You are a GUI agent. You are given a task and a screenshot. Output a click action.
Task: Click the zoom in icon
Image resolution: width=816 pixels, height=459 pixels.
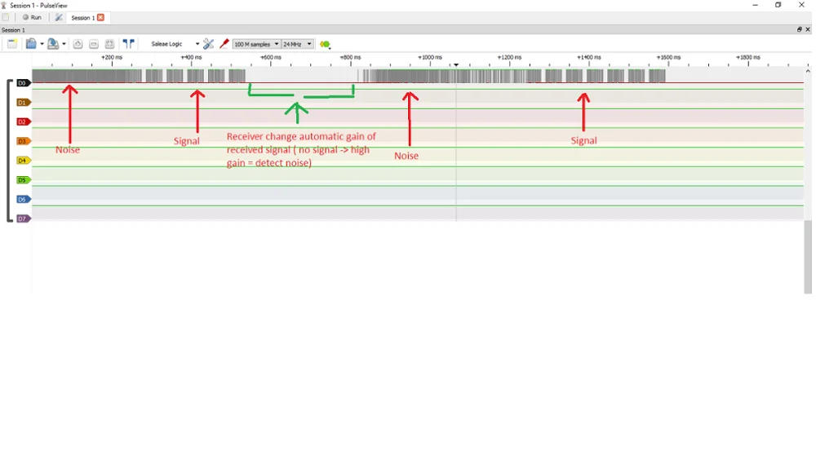point(78,44)
